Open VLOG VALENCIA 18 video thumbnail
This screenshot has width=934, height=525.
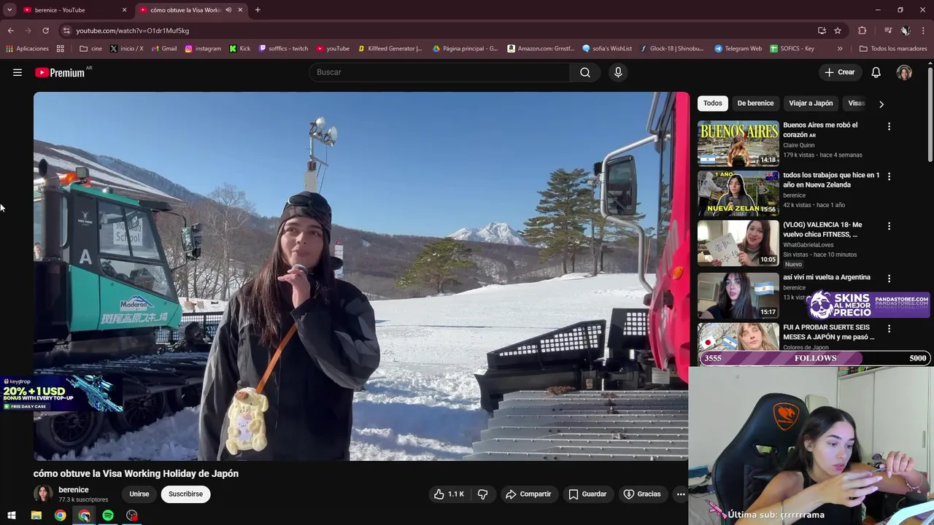[x=738, y=243]
